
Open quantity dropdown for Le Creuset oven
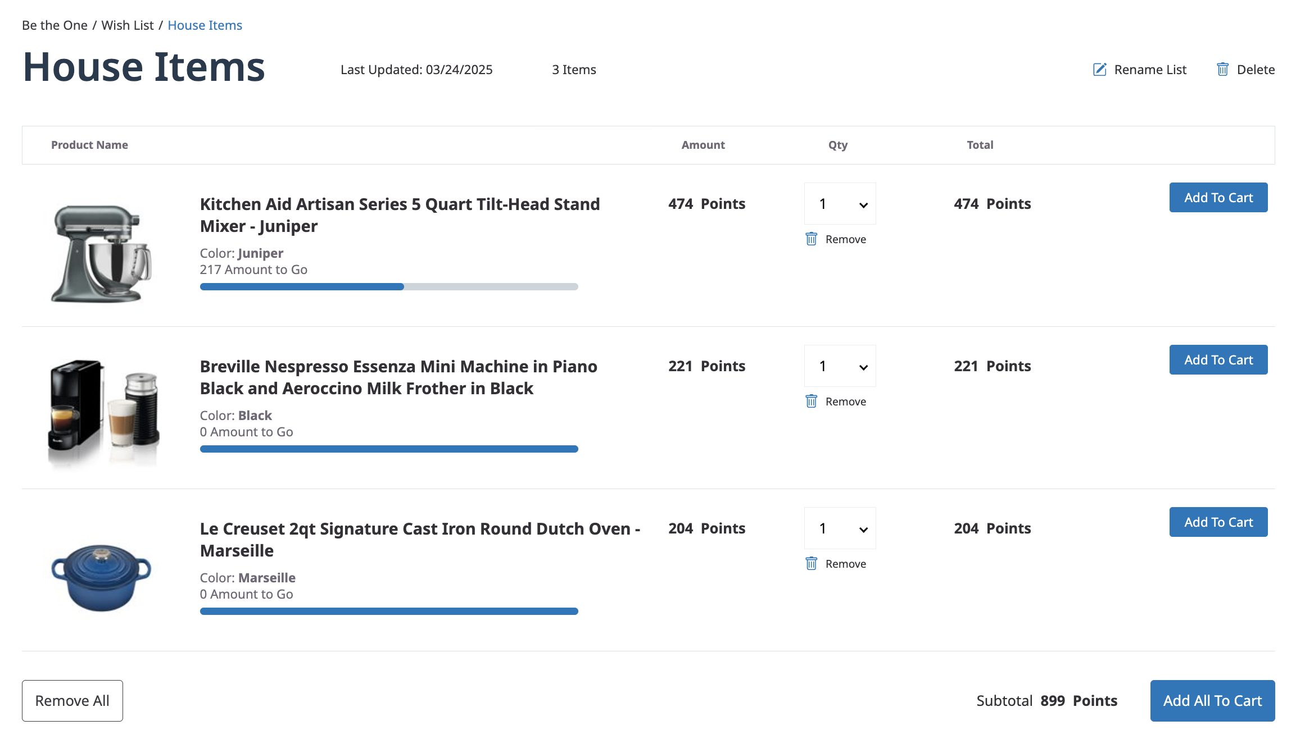point(840,528)
